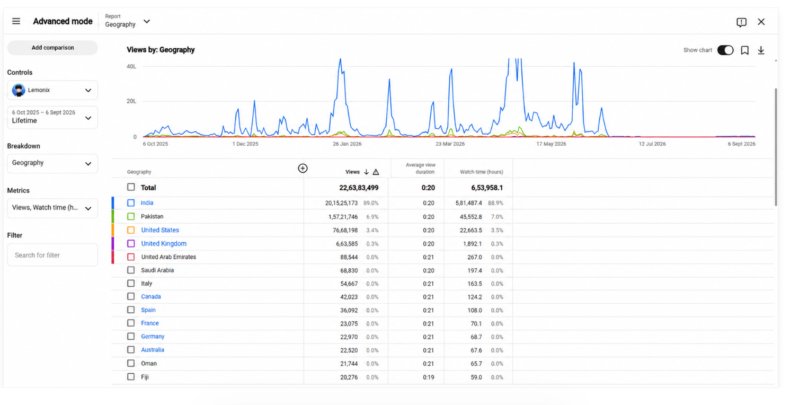Uncheck the India row checkbox
Screen dimensions: 790x405
click(131, 203)
